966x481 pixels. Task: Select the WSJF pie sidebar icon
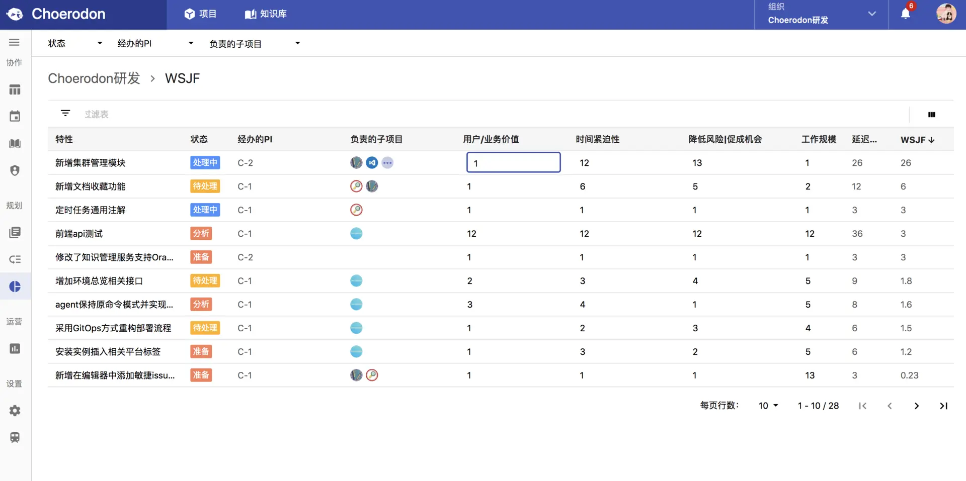pos(15,286)
